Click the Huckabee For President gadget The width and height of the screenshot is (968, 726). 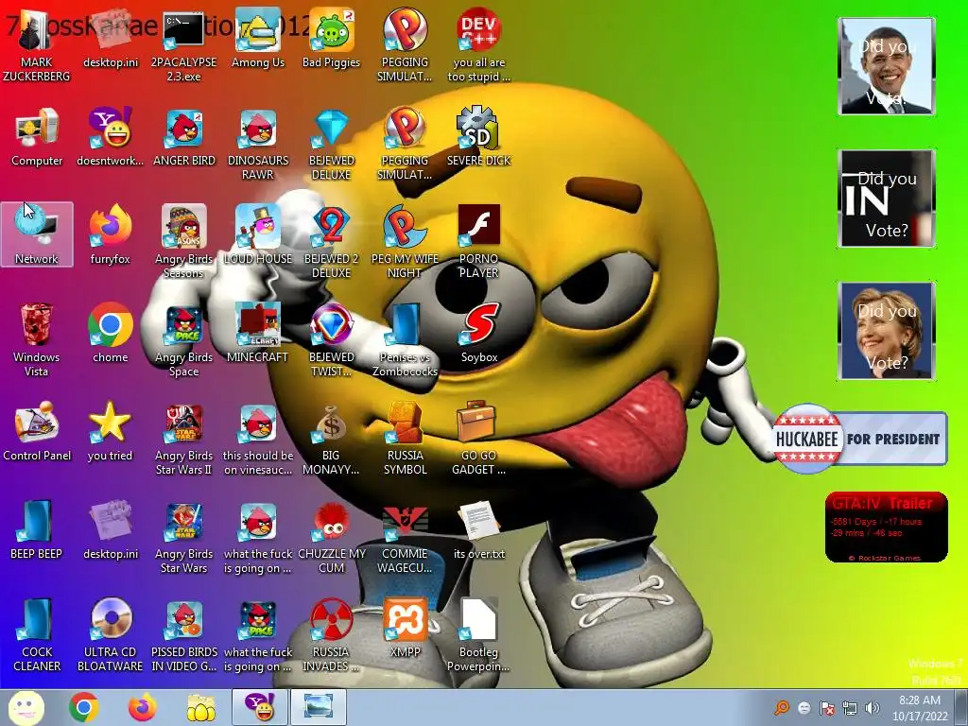[x=859, y=439]
